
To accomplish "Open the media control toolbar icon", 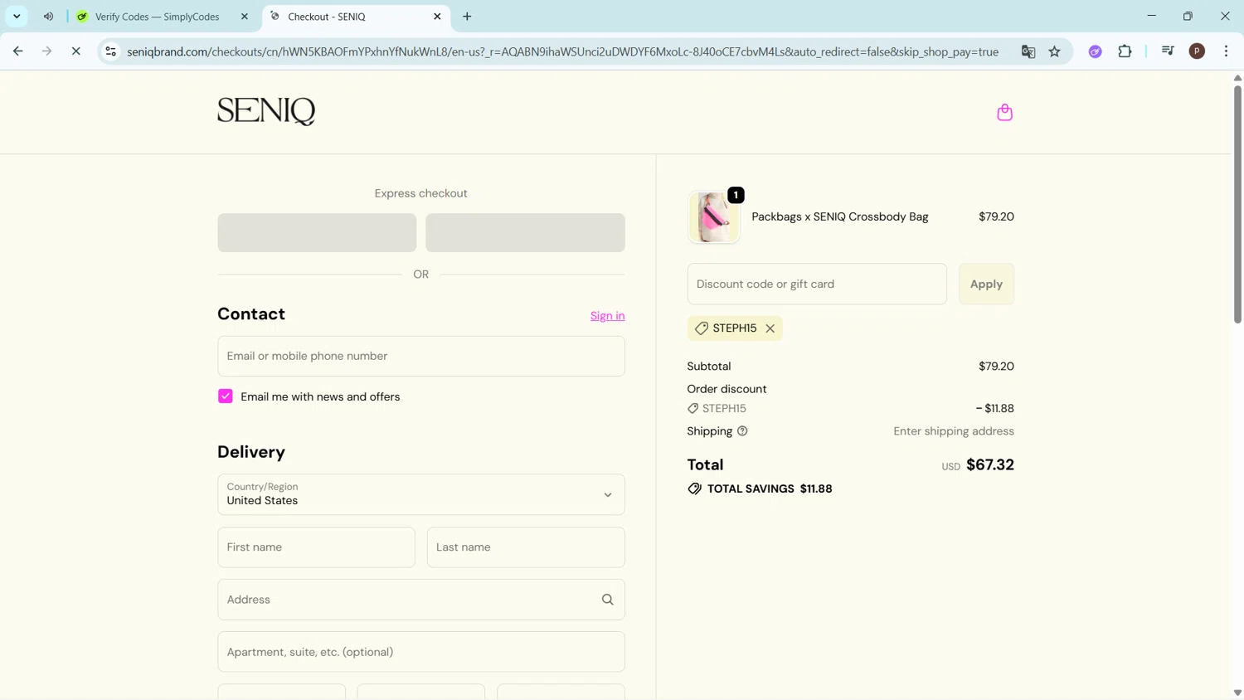I will tap(1168, 51).
